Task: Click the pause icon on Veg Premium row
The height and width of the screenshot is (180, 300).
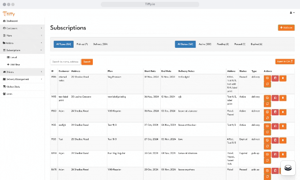Action: (283, 78)
